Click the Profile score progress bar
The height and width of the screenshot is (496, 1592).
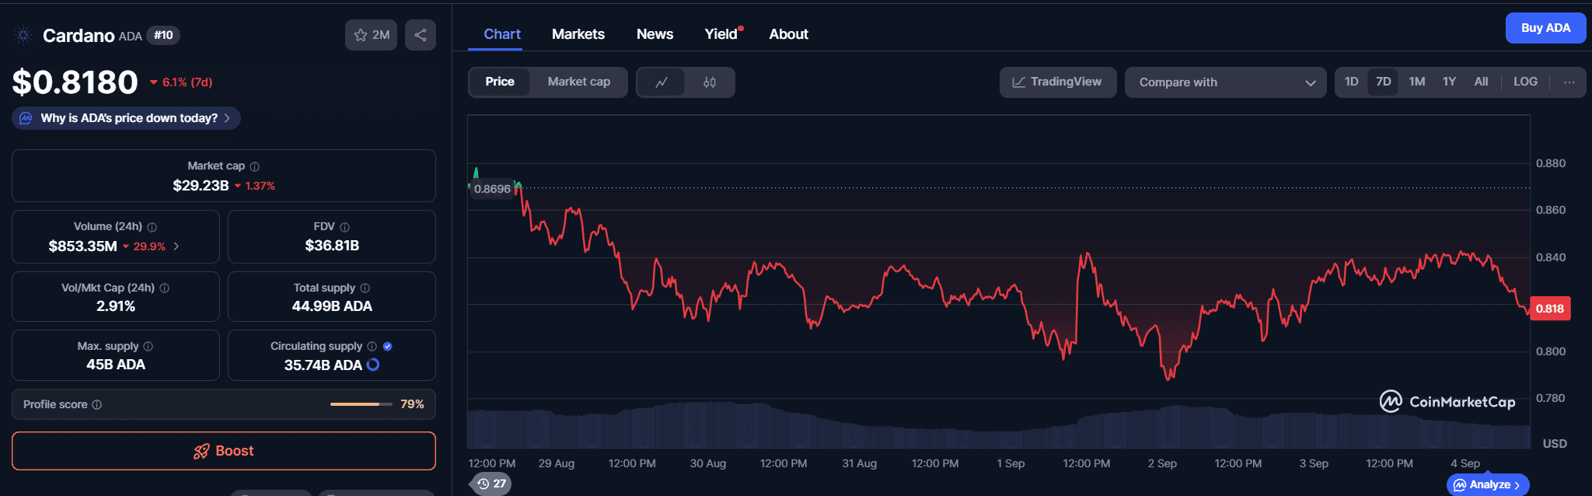[x=361, y=404]
